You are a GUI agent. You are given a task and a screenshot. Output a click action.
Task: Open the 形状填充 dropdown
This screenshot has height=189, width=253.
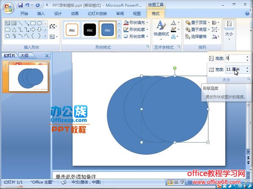click(x=136, y=23)
